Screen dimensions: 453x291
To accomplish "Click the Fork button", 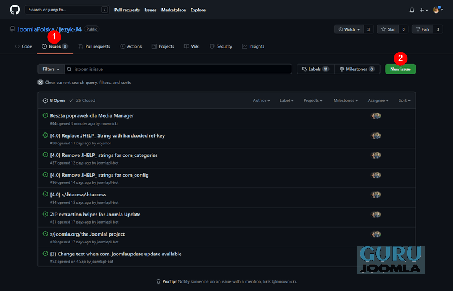I will coord(422,29).
